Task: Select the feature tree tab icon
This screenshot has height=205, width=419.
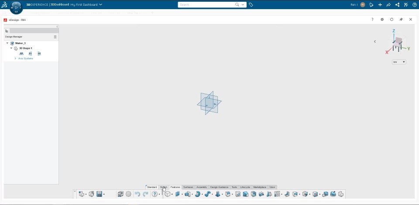Action: [7, 31]
